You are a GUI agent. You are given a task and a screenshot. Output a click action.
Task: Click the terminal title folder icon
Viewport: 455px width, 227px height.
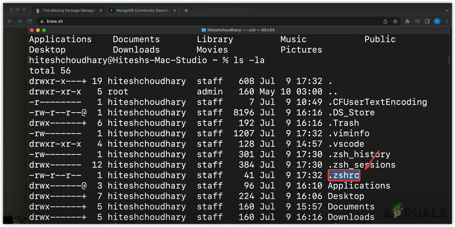point(203,30)
